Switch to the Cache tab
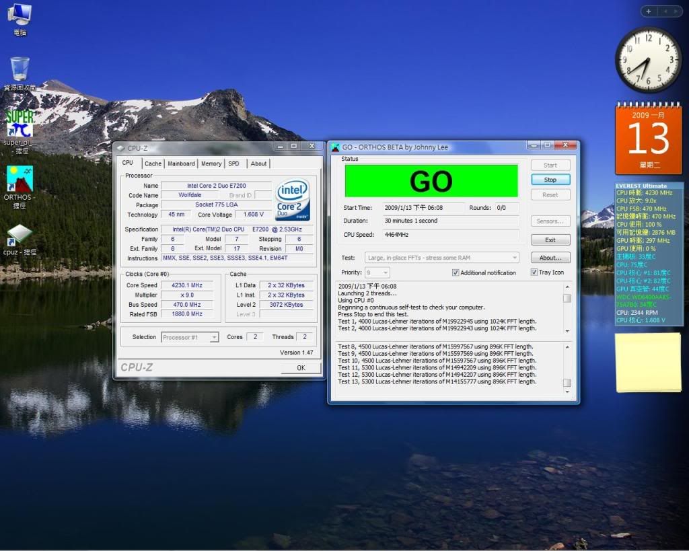The width and height of the screenshot is (689, 551). (x=153, y=163)
